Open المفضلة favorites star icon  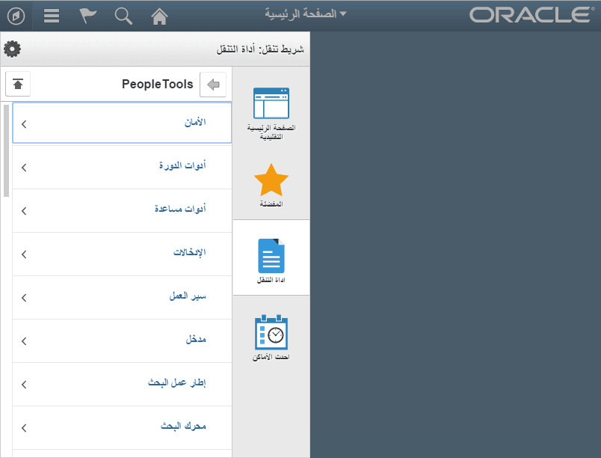tap(271, 180)
